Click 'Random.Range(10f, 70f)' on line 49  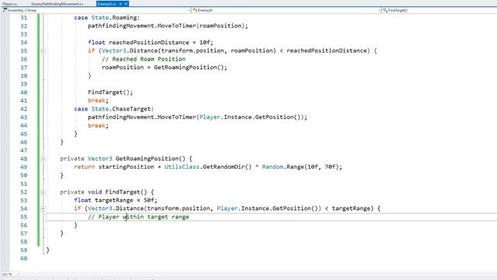tap(301, 167)
